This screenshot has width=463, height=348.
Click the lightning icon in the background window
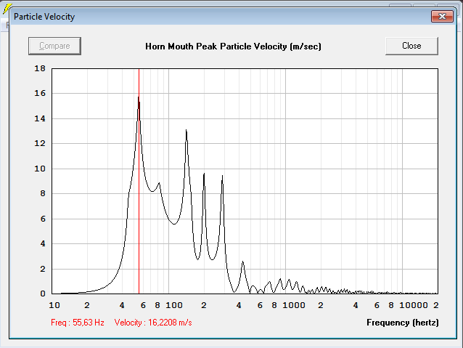pyautogui.click(x=7, y=9)
